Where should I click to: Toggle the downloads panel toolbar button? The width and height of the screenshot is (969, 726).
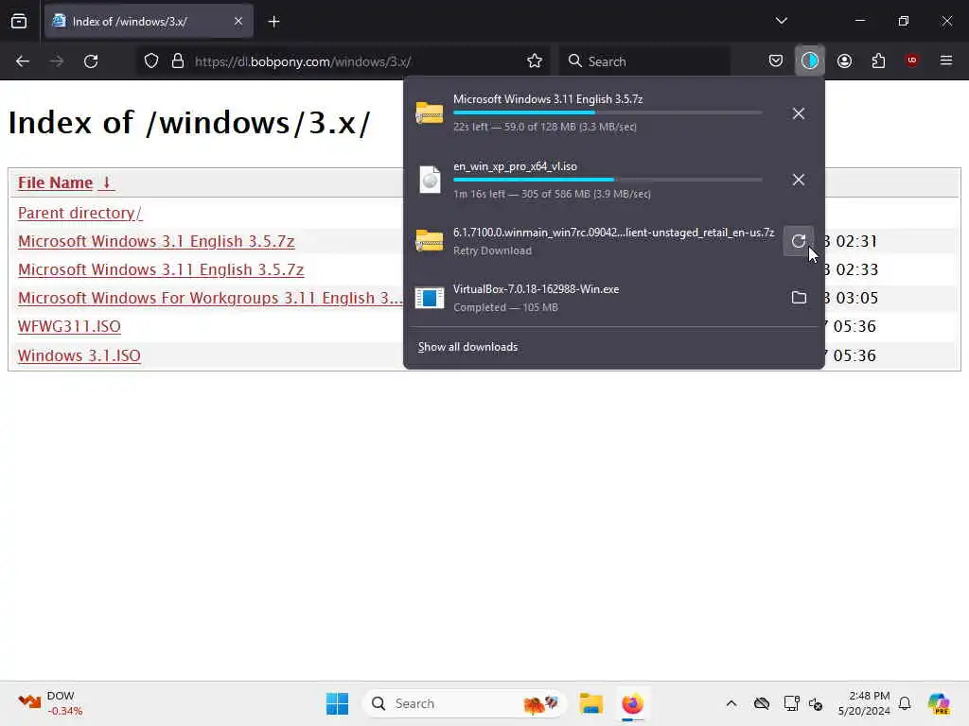coord(810,60)
